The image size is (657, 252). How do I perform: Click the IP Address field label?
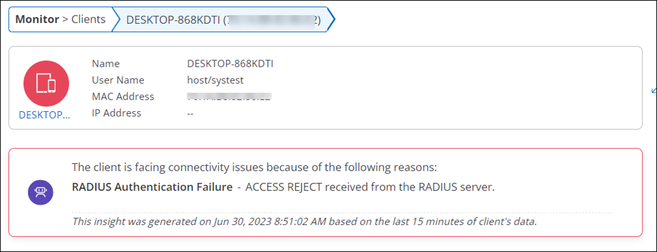[116, 113]
